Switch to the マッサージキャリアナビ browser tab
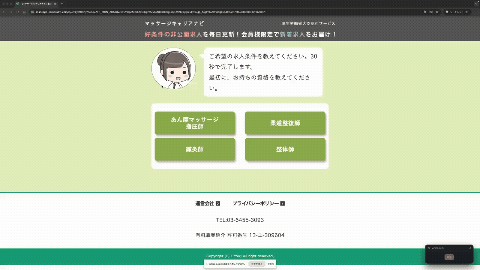Screen dimensions: 480x270 point(36,4)
